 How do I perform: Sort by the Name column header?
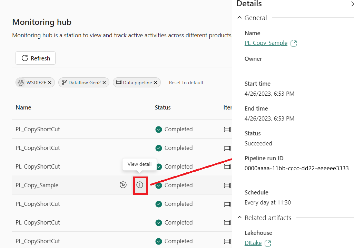coord(23,107)
